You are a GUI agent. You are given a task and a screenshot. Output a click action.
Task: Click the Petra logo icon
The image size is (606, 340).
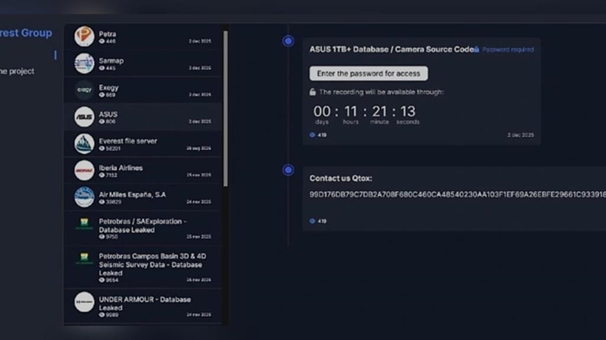coord(84,36)
